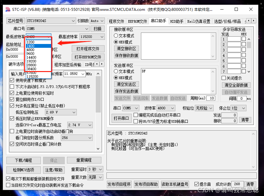Check HEX box for multi-string row 1
The height and width of the screenshot is (196, 264).
[244, 39]
